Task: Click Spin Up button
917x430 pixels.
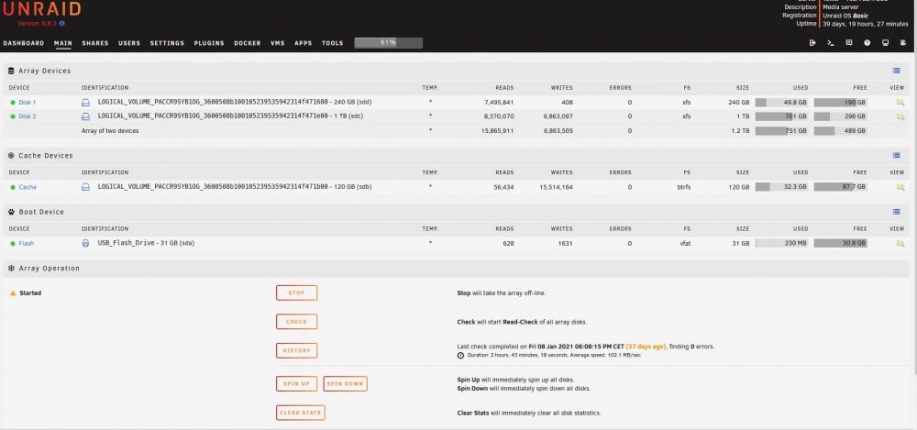Action: (296, 384)
